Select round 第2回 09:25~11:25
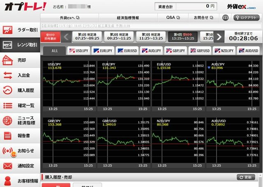The image size is (263, 187). [119, 36]
